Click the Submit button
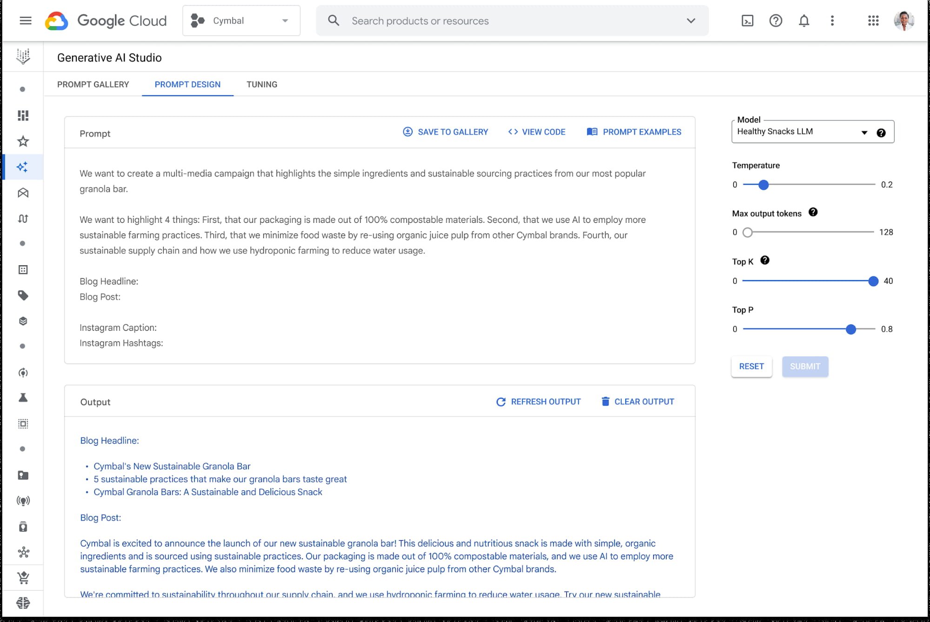This screenshot has height=622, width=930. click(805, 366)
